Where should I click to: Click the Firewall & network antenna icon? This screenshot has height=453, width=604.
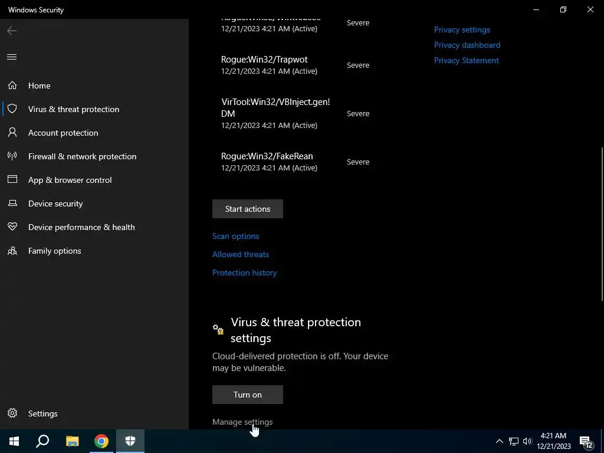point(12,156)
